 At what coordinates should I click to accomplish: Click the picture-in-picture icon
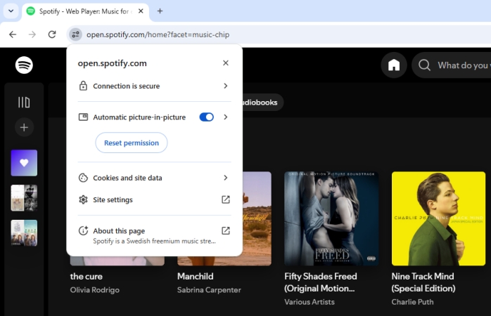click(83, 117)
